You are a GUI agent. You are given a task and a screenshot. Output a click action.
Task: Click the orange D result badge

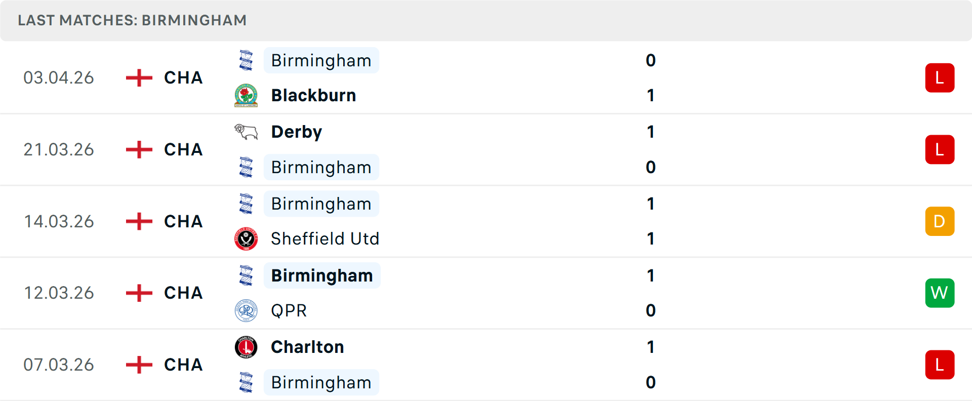coord(940,221)
